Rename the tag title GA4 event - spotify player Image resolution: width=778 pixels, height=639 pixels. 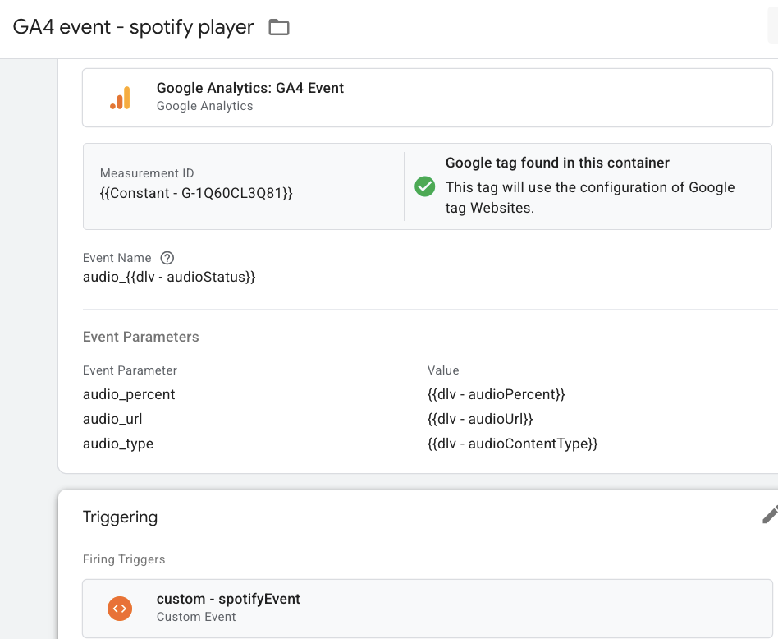(134, 27)
